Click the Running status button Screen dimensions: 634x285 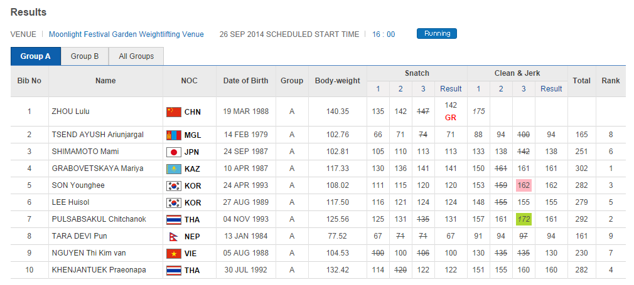point(436,34)
